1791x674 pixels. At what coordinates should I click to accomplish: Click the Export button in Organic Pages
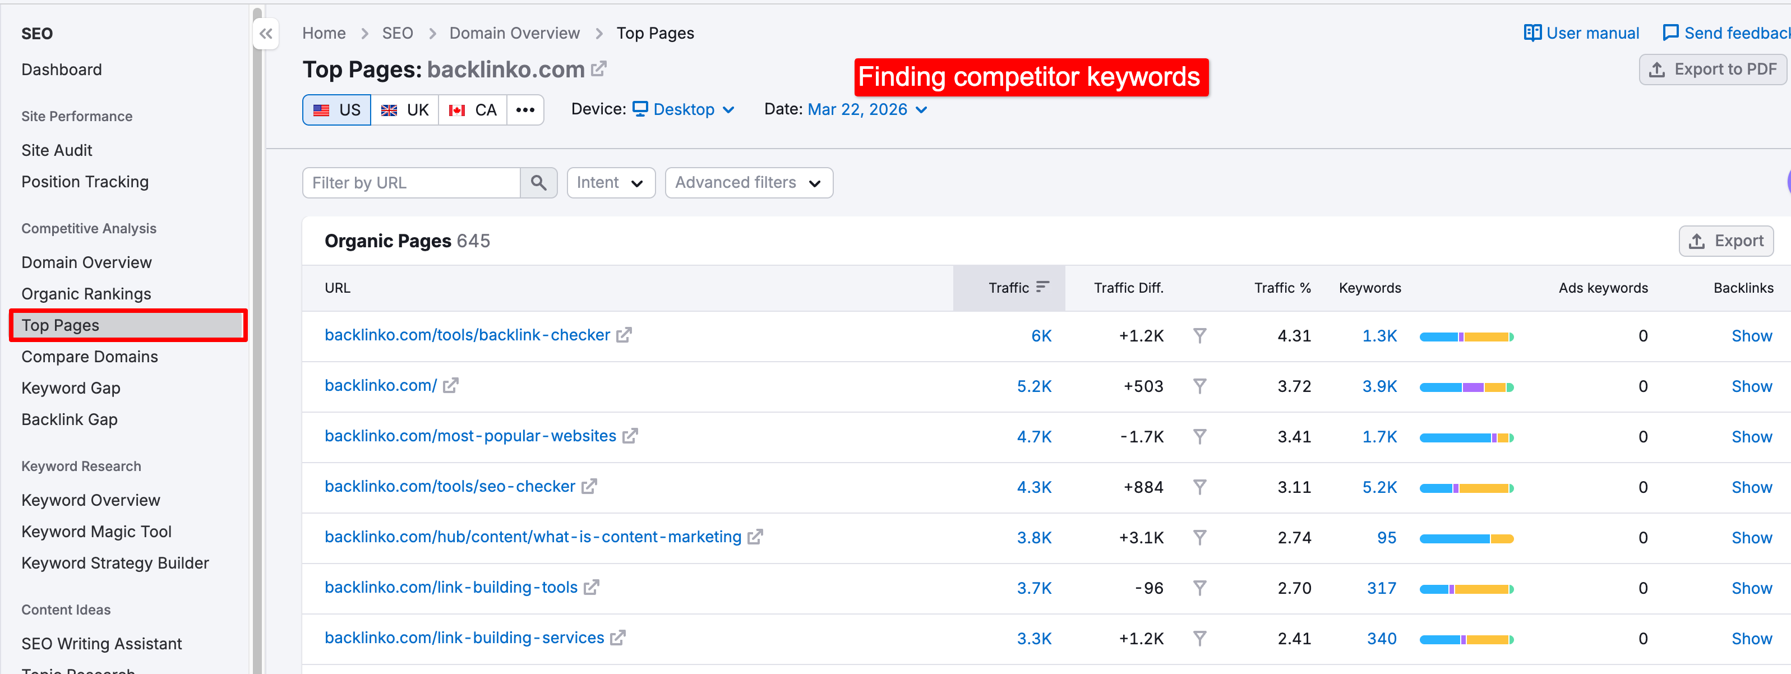click(1725, 241)
